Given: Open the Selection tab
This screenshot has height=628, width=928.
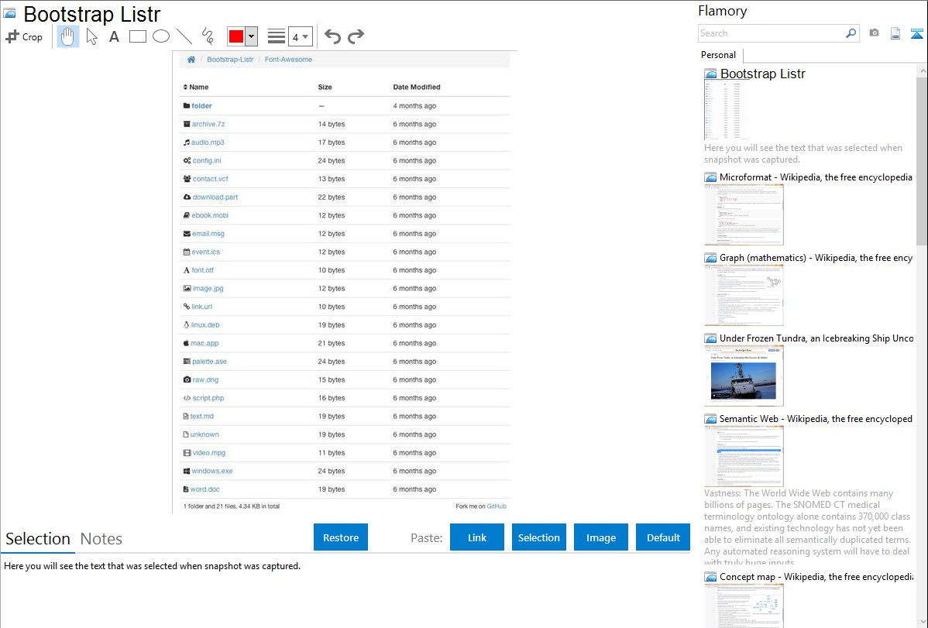Looking at the screenshot, I should (x=38, y=539).
